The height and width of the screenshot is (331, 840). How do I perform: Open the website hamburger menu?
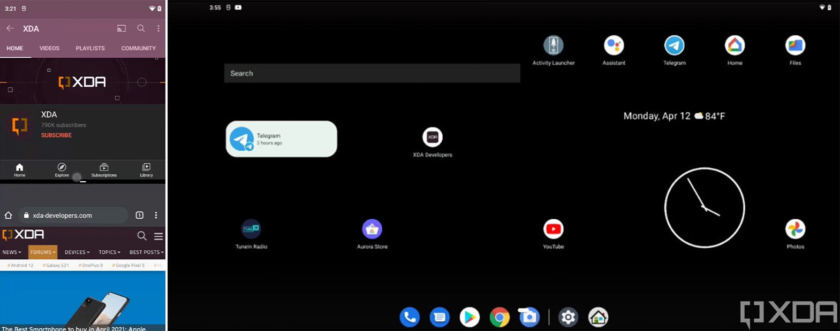(x=158, y=236)
